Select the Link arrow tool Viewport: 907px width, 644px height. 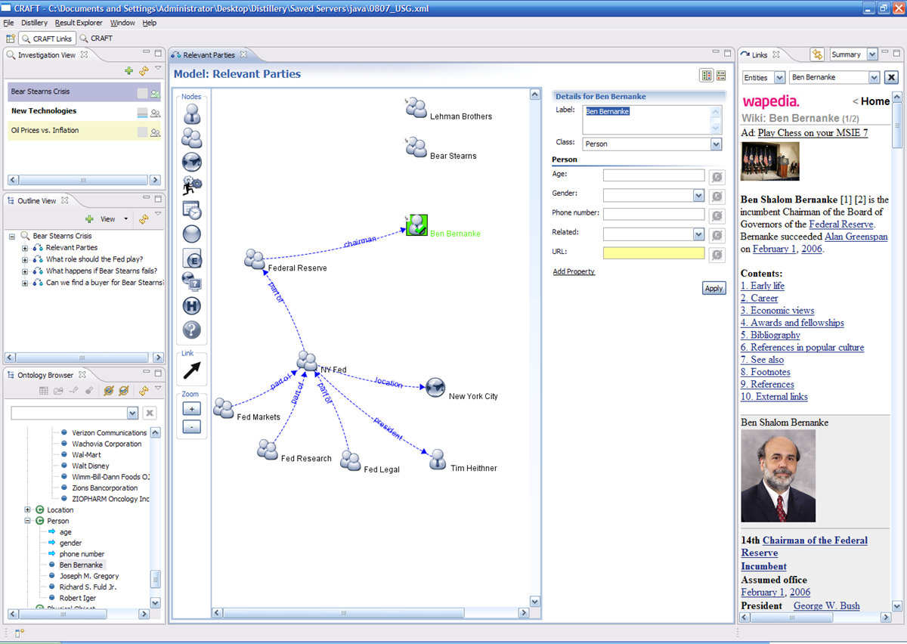coord(192,370)
